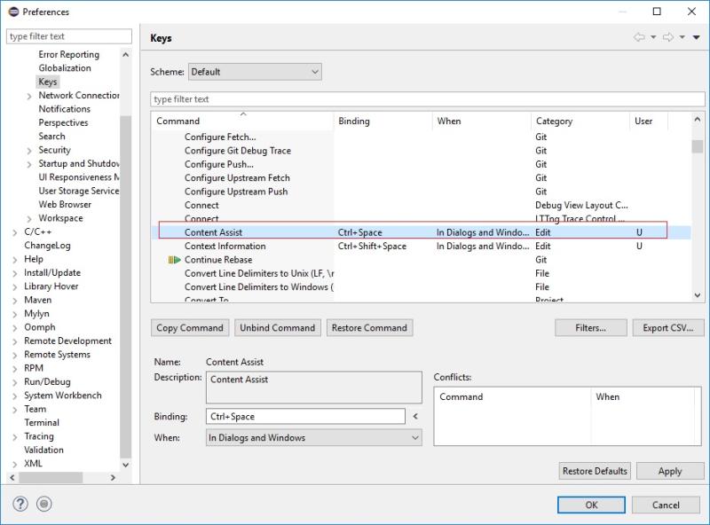Expand the Run/Debug tree node
This screenshot has width=710, height=525.
15,382
